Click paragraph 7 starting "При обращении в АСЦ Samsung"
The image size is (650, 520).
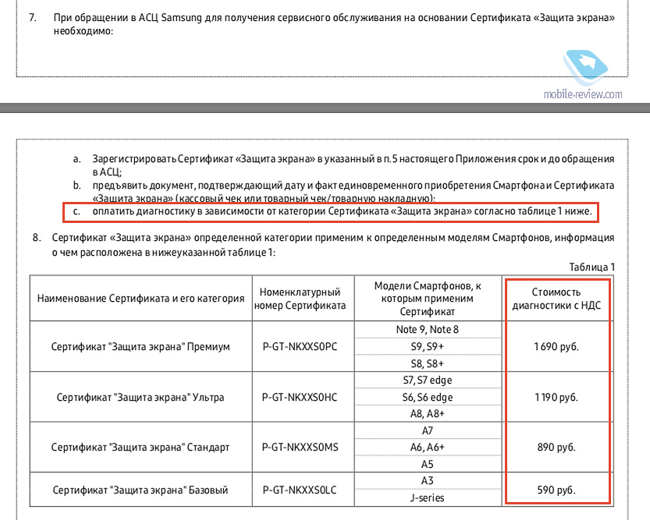334,24
